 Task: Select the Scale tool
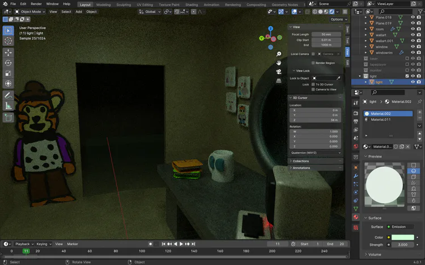click(x=8, y=73)
